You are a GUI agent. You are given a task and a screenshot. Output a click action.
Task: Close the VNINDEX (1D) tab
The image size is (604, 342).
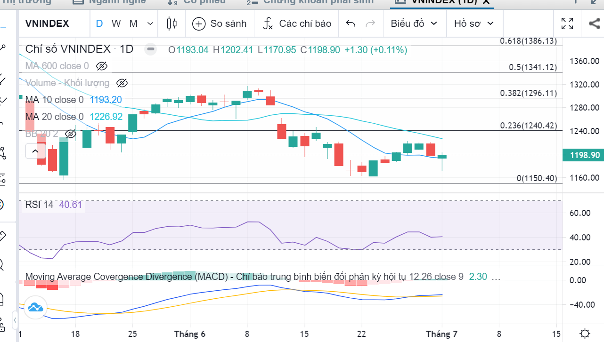click(x=487, y=1)
